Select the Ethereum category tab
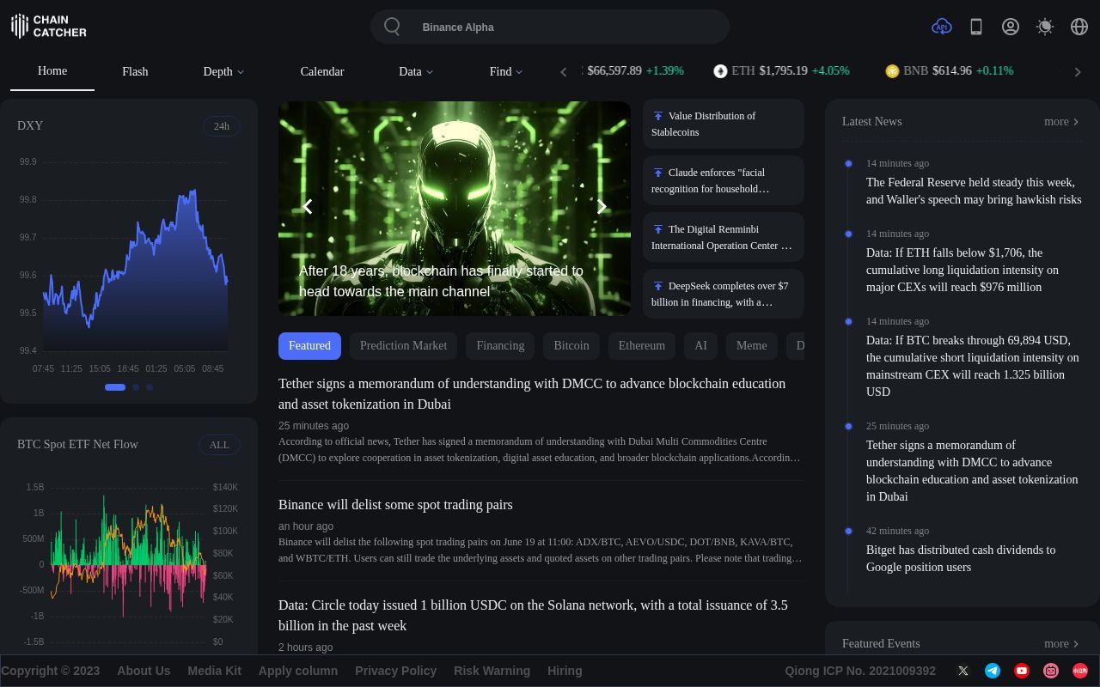 click(x=642, y=346)
